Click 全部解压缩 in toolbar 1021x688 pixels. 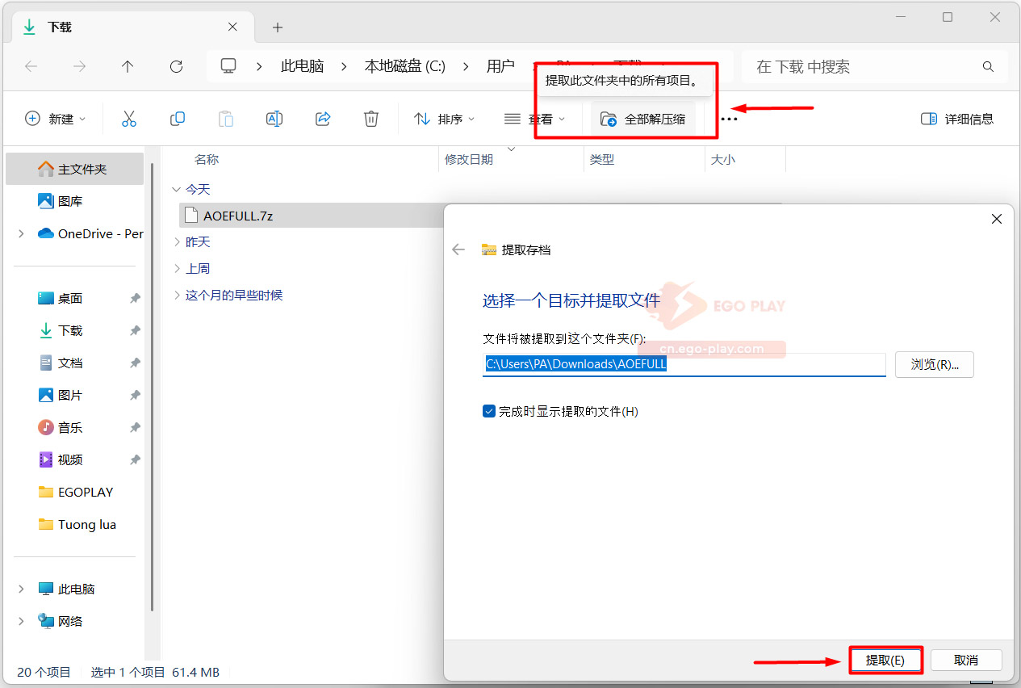(643, 119)
